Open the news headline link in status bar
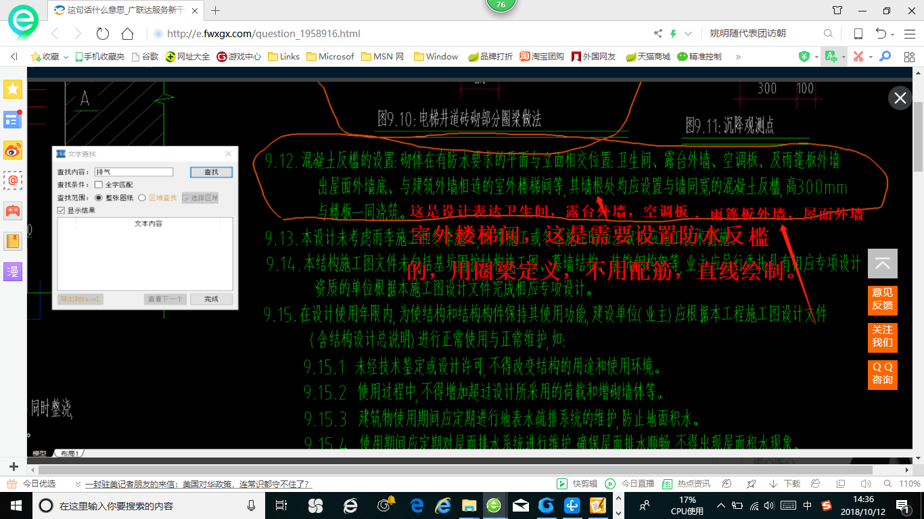The width and height of the screenshot is (924, 519). click(x=198, y=484)
